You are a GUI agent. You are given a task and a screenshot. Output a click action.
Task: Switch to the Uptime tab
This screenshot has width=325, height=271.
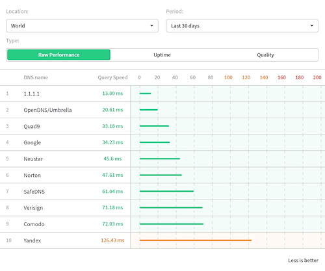pos(162,55)
